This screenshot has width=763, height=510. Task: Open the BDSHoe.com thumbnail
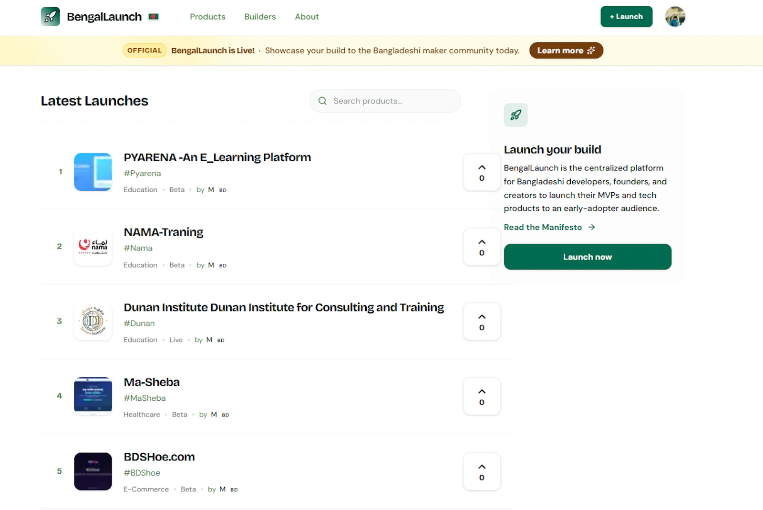click(x=93, y=471)
